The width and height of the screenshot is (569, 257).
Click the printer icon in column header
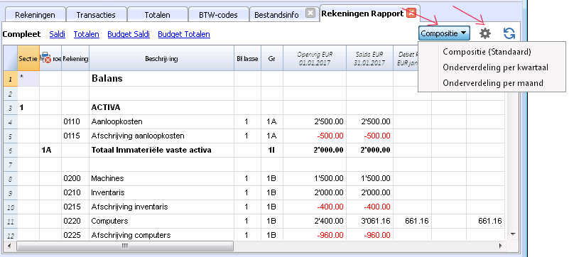click(45, 58)
